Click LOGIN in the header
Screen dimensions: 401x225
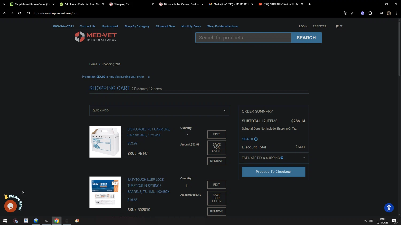(x=303, y=26)
